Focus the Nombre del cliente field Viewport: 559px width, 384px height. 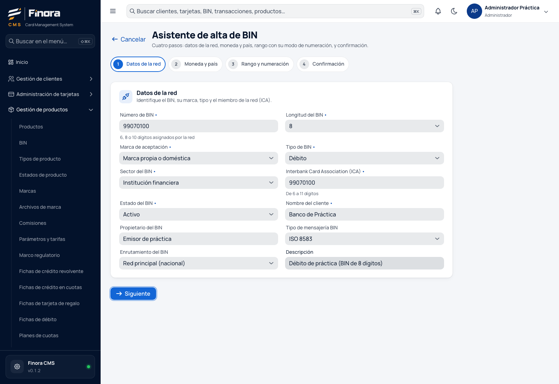pos(364,214)
